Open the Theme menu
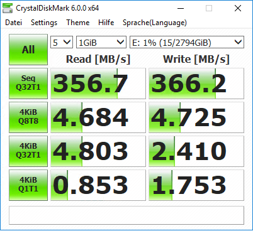Viewport: 253px width, 231px height. [78, 23]
